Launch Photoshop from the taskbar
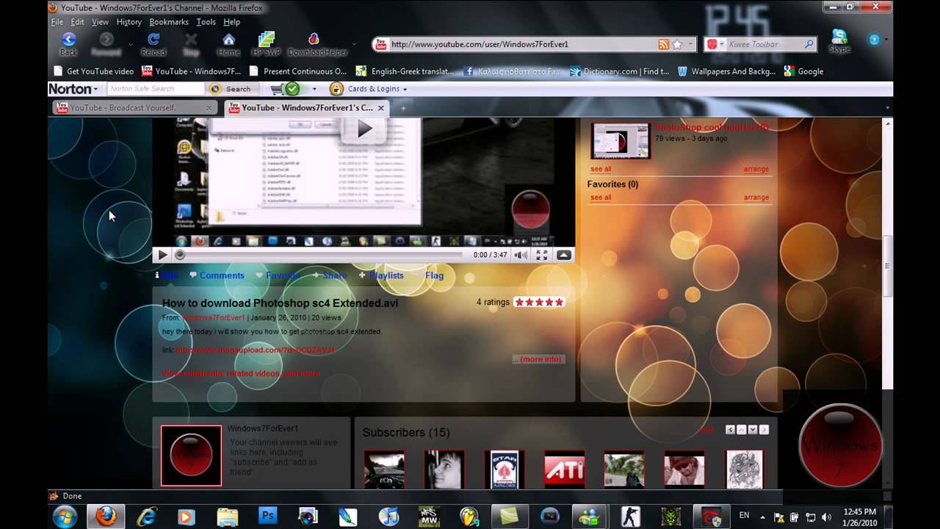The image size is (940, 529). pos(267,517)
